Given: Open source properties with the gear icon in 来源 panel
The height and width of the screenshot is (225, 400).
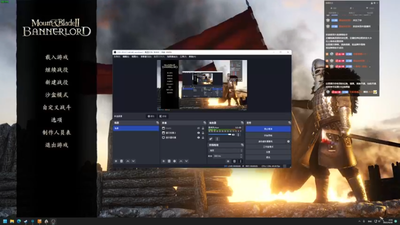Looking at the screenshot, I should (x=174, y=161).
